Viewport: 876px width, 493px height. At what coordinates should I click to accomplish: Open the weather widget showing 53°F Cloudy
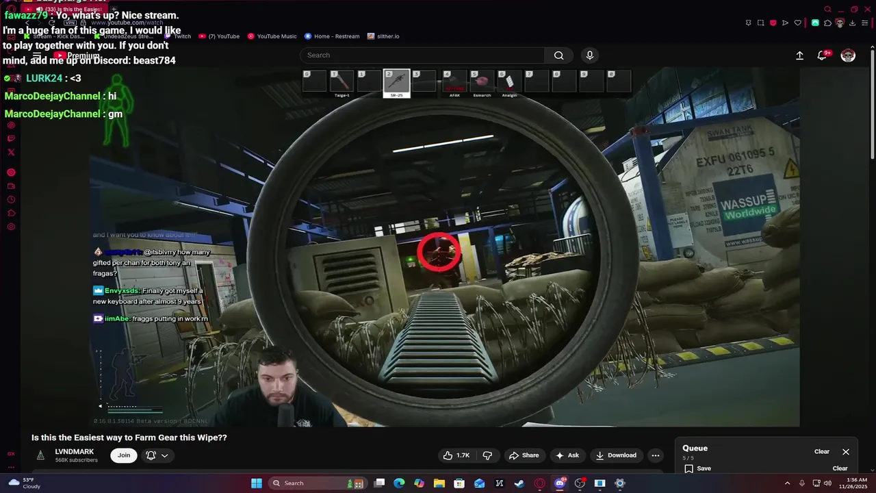25,483
